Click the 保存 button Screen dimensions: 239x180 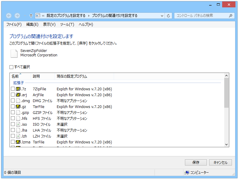pyautogui.click(x=196, y=163)
